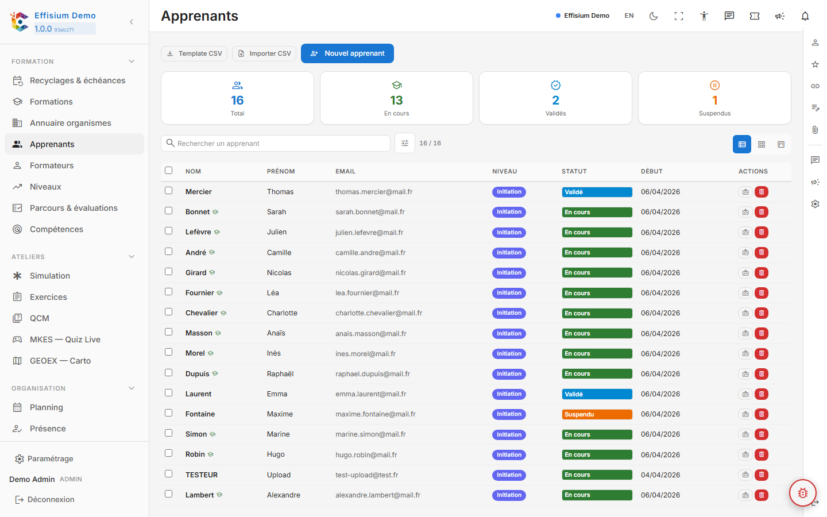Switch to table list view
827x517 pixels.
tap(742, 144)
